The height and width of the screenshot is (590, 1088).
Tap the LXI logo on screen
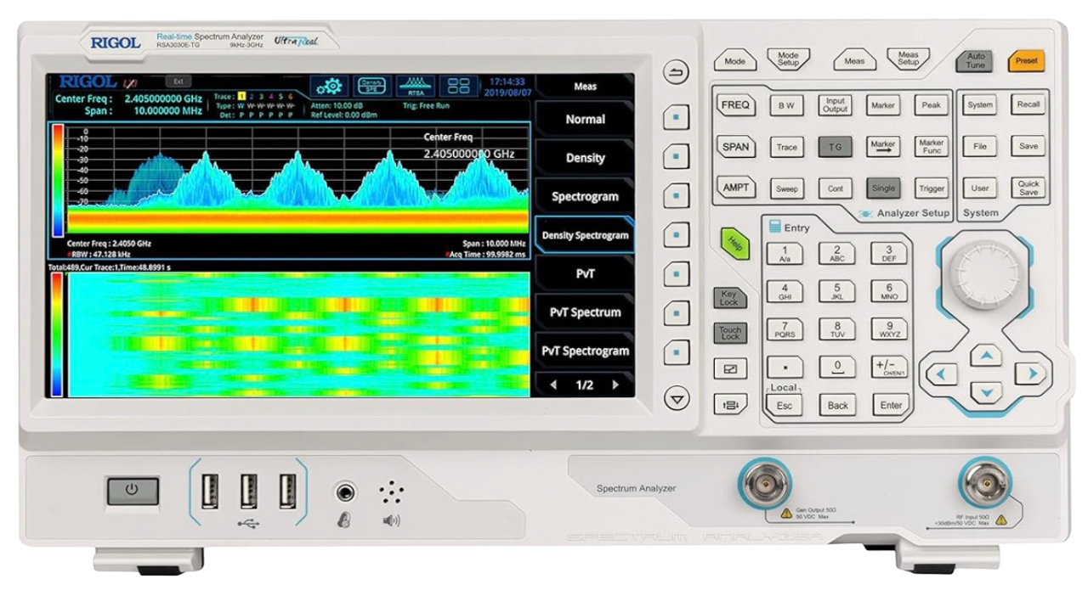tap(129, 82)
